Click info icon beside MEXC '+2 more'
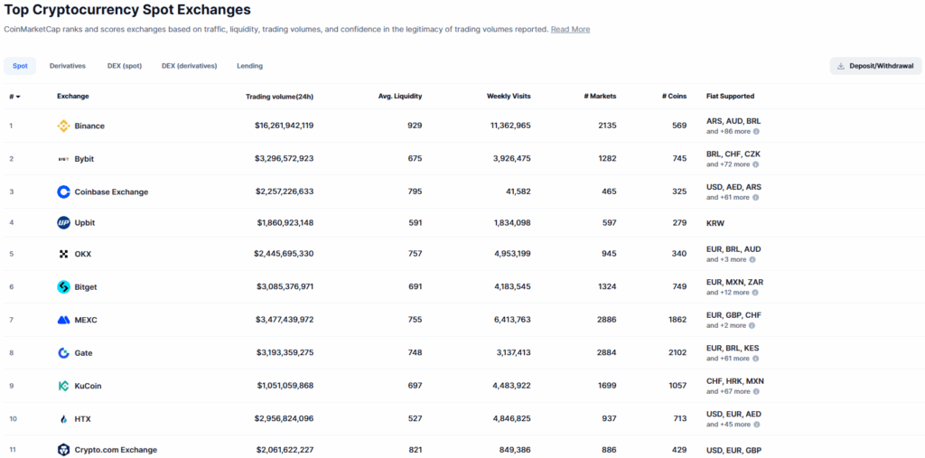 pyautogui.click(x=752, y=326)
